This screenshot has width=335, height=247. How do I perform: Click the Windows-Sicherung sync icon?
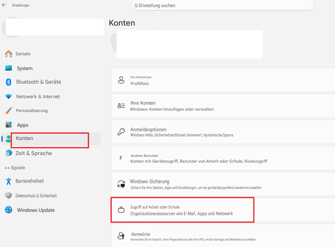click(121, 184)
